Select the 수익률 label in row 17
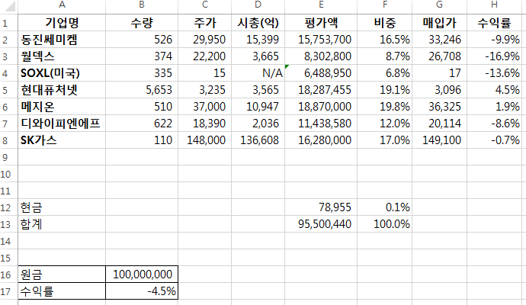Screen dimensions: 526x305 coord(62,291)
